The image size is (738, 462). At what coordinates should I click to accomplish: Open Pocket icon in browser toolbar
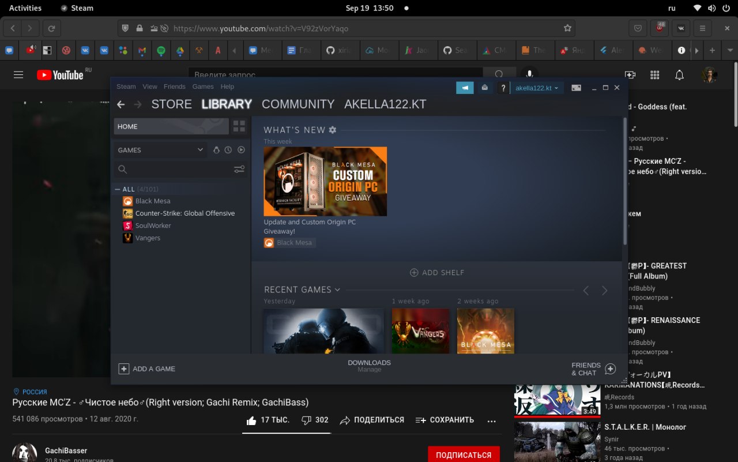638,28
